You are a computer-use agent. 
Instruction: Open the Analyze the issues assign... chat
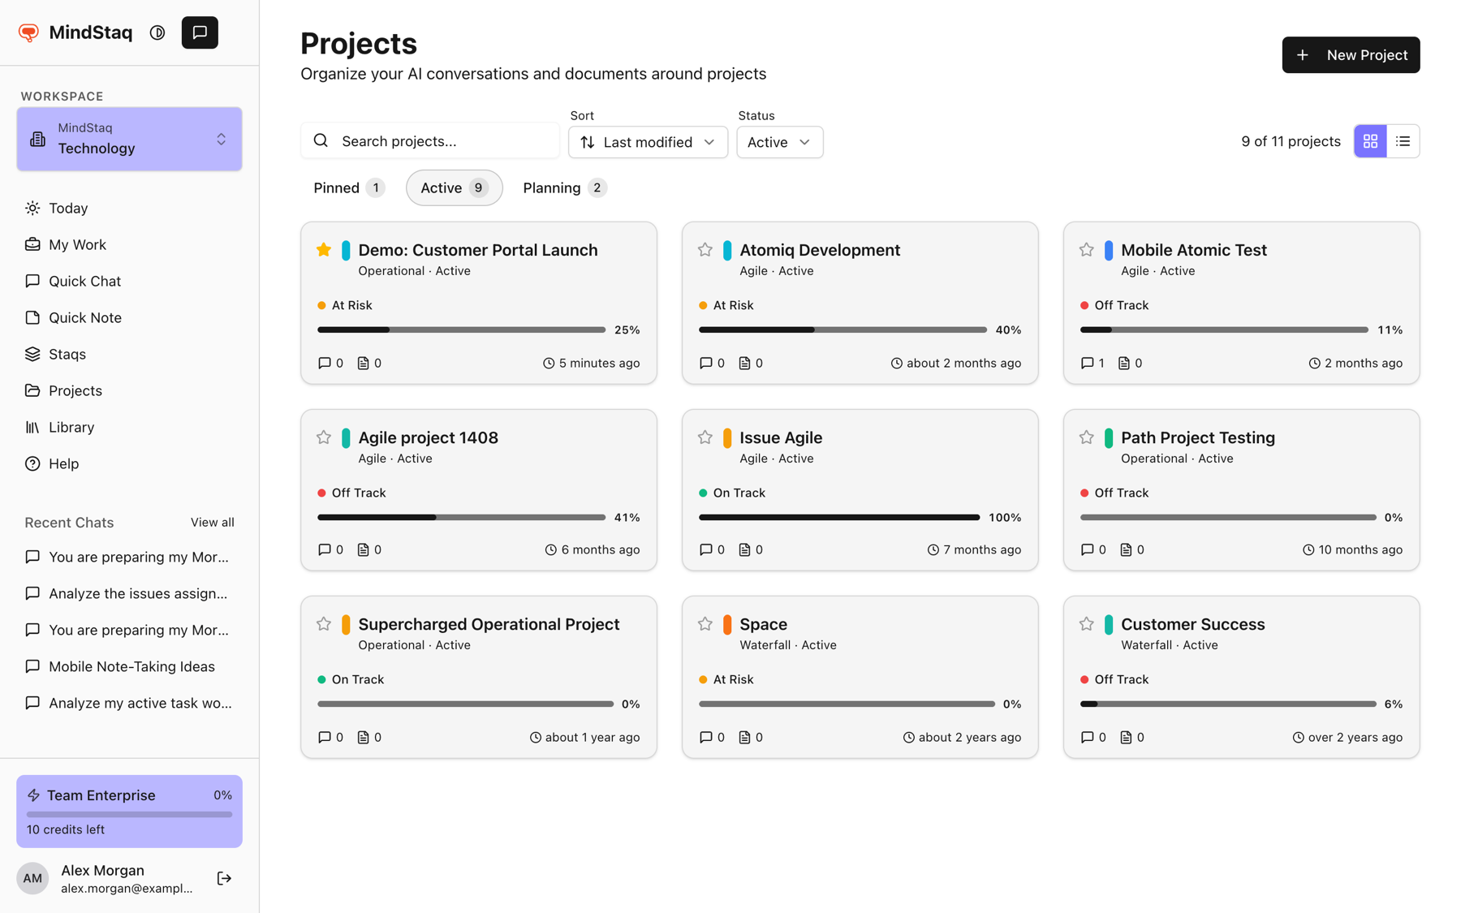point(130,594)
